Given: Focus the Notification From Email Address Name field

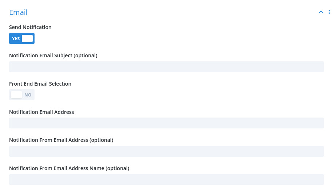Looking at the screenshot, I should tap(166, 180).
